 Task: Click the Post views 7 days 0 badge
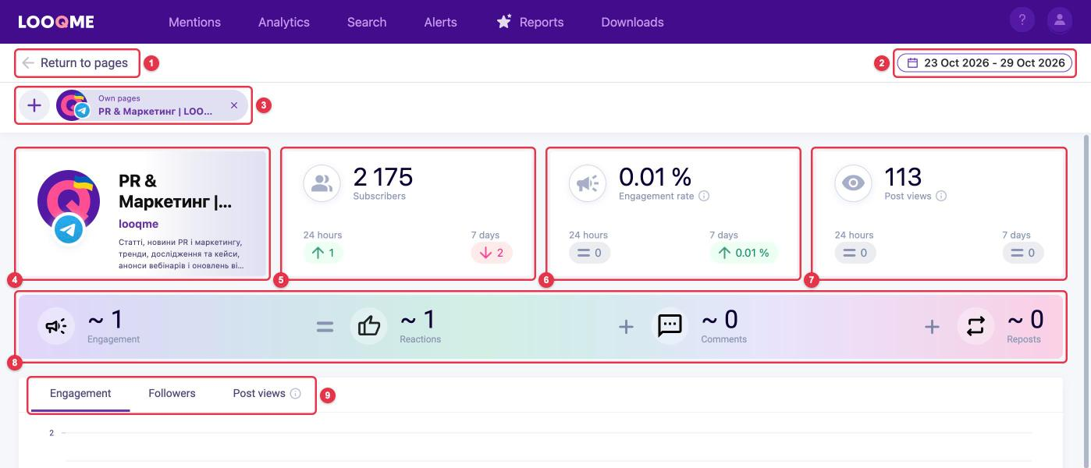pos(1023,253)
